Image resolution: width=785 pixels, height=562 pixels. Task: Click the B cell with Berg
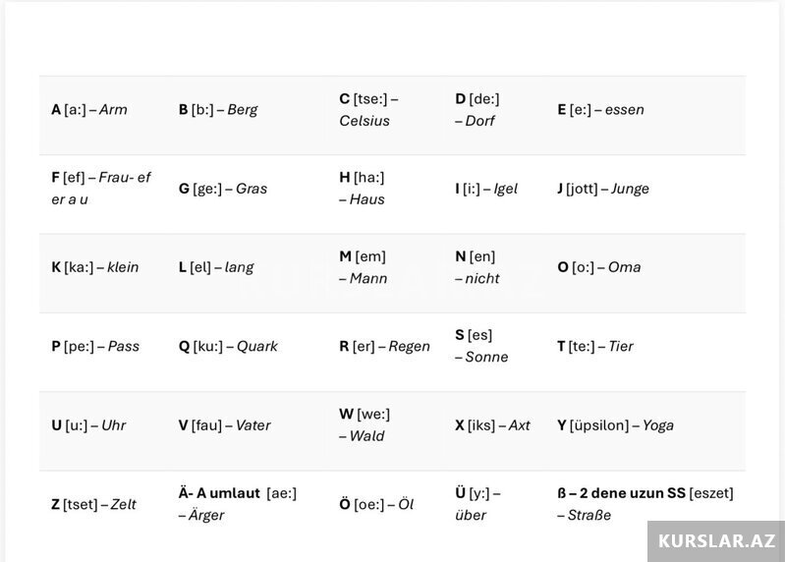(x=218, y=110)
